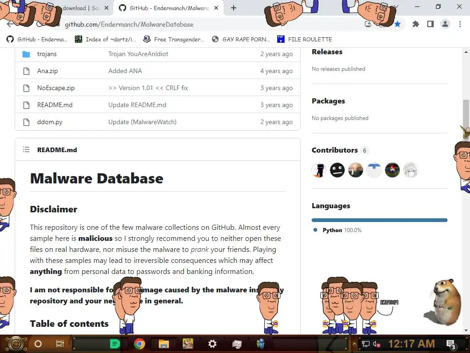Click the 12:17 AM clock
This screenshot has width=470, height=353.
(x=412, y=344)
